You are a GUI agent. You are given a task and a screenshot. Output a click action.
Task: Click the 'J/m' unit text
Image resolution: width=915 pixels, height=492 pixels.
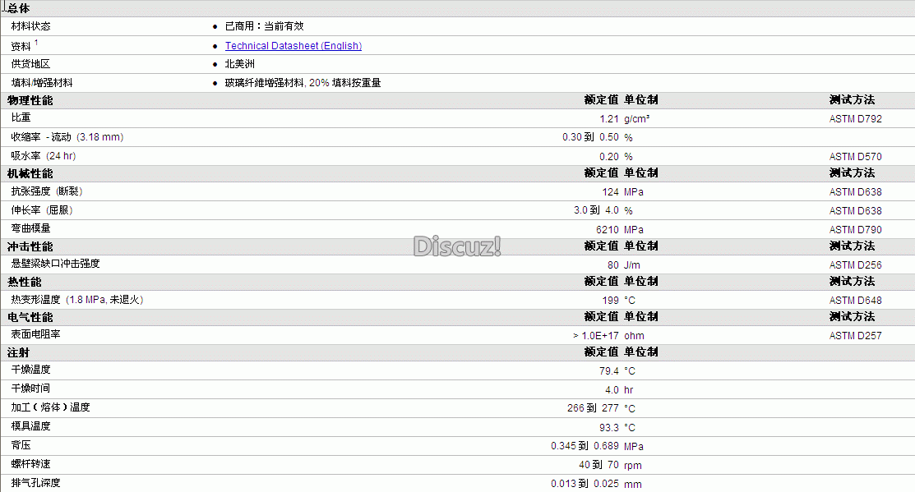pos(632,265)
